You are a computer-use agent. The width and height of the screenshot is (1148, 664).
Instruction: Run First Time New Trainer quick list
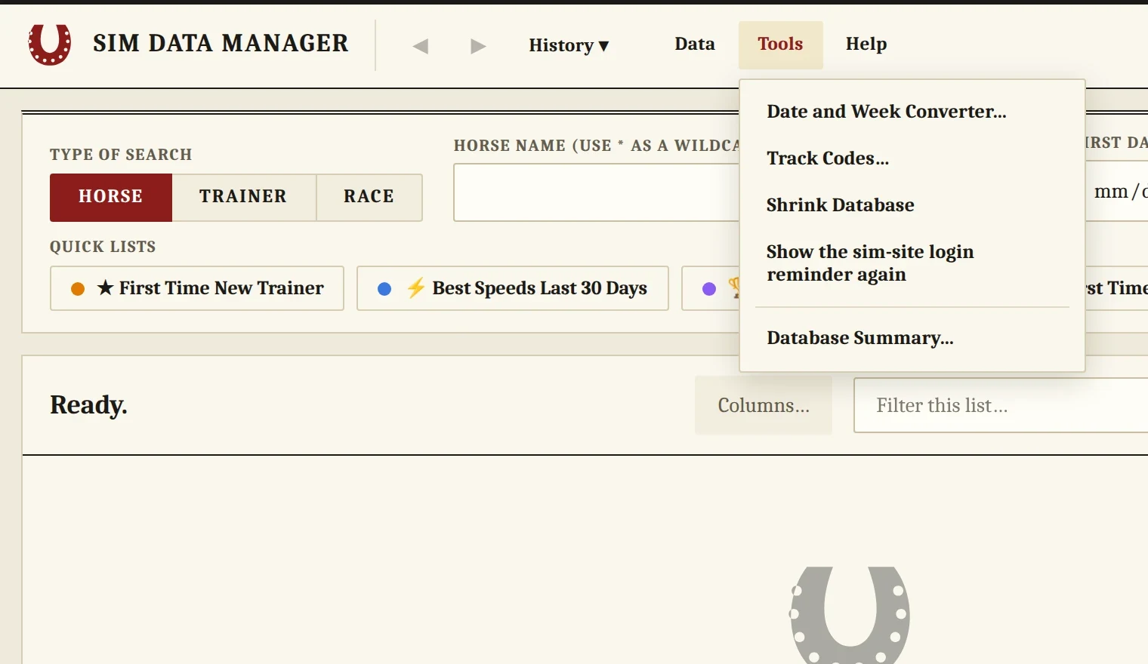pos(197,288)
